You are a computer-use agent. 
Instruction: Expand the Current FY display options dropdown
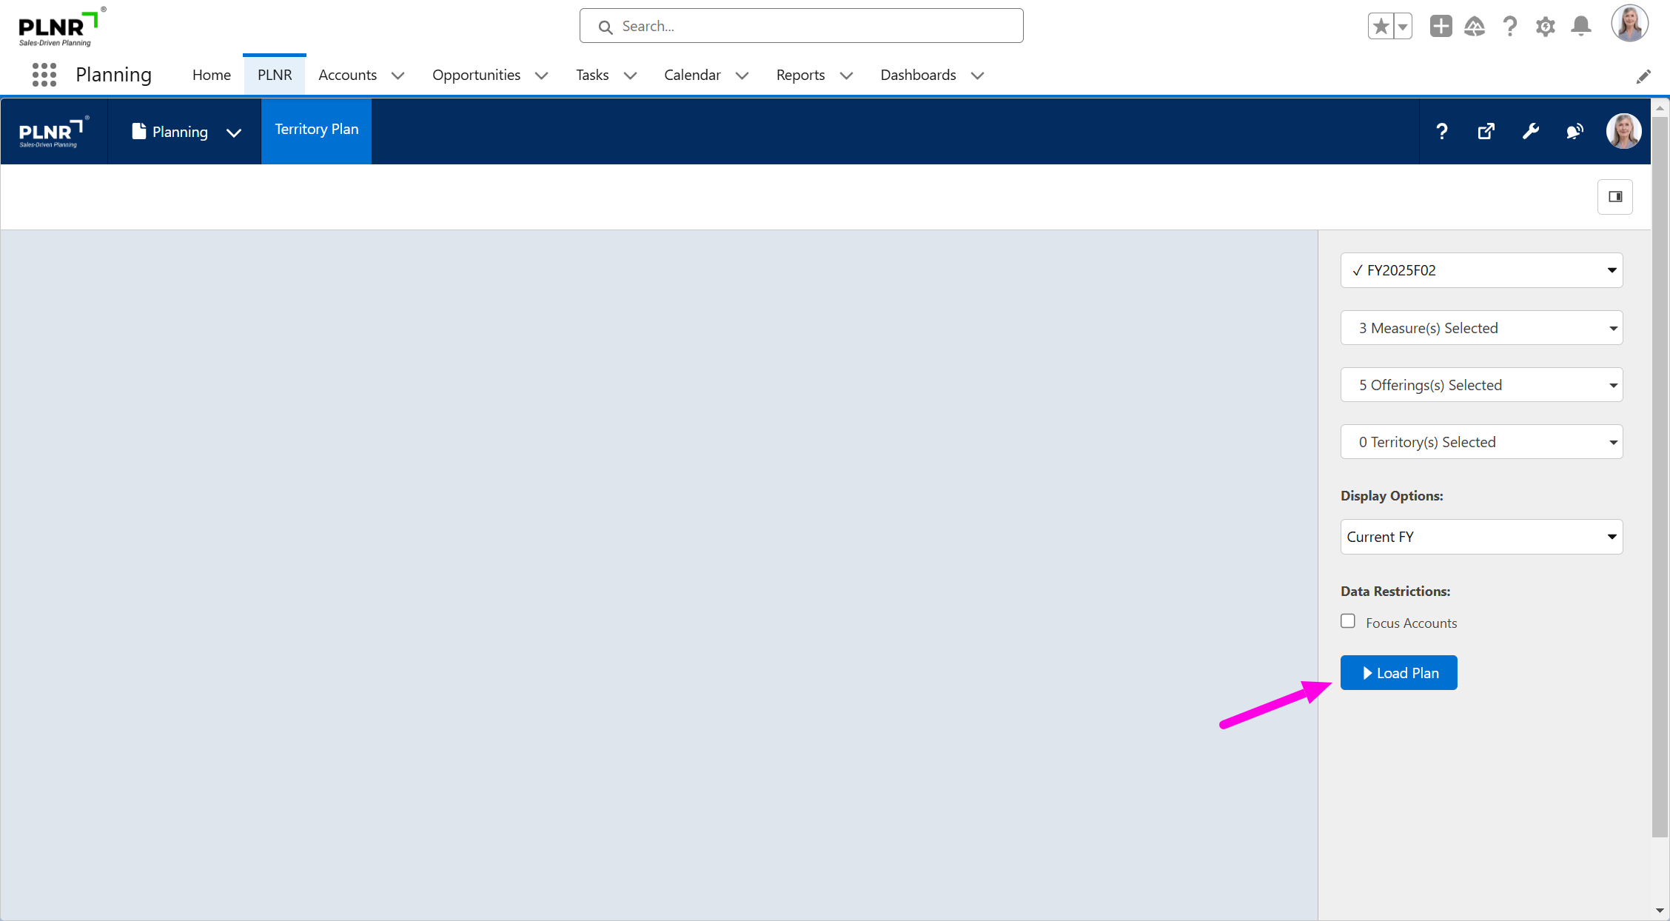tap(1481, 537)
